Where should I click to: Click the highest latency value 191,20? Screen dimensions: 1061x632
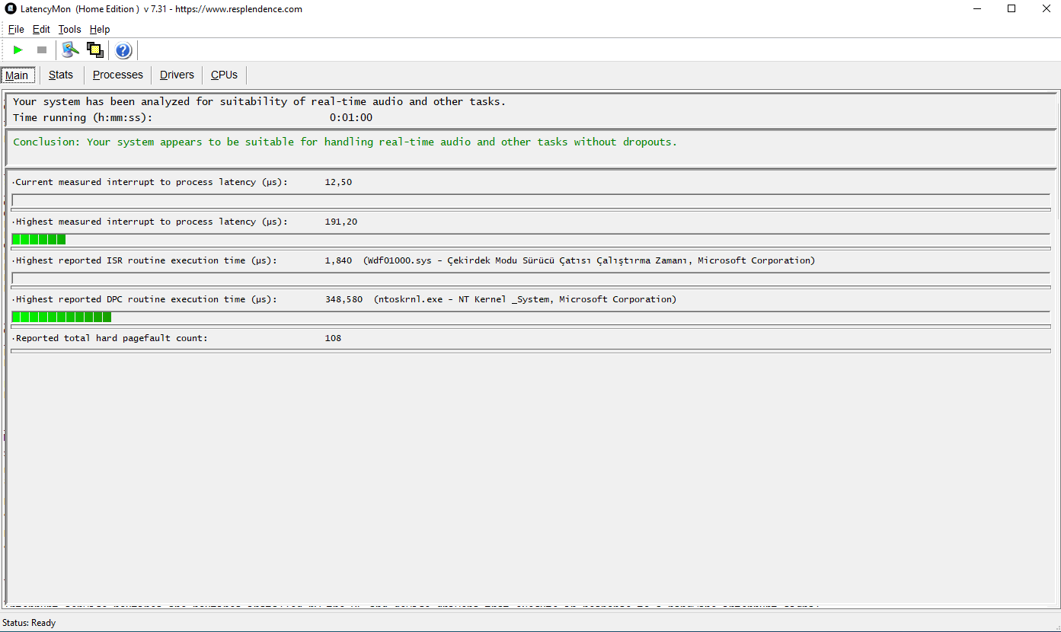(341, 222)
